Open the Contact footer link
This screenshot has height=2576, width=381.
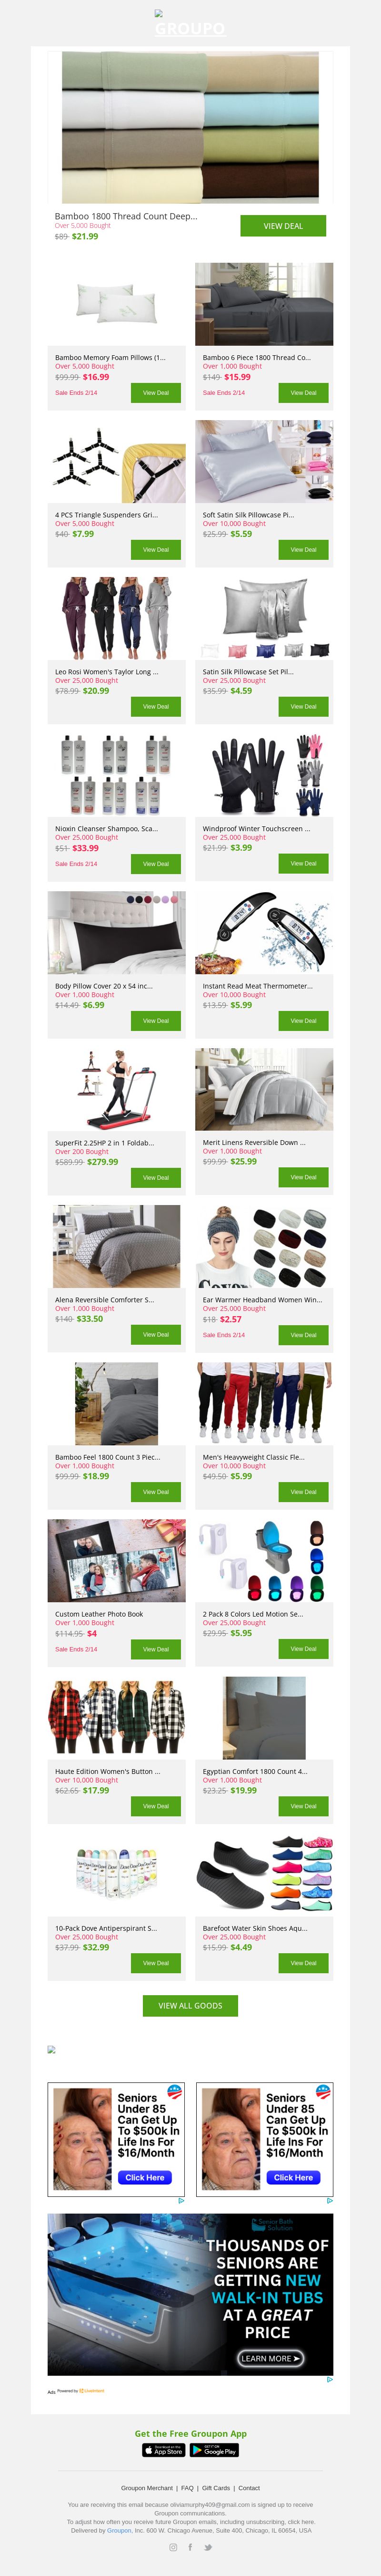(x=249, y=2487)
